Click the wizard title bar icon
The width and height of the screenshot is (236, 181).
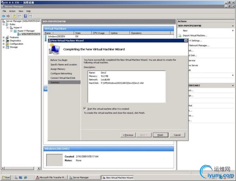50,40
